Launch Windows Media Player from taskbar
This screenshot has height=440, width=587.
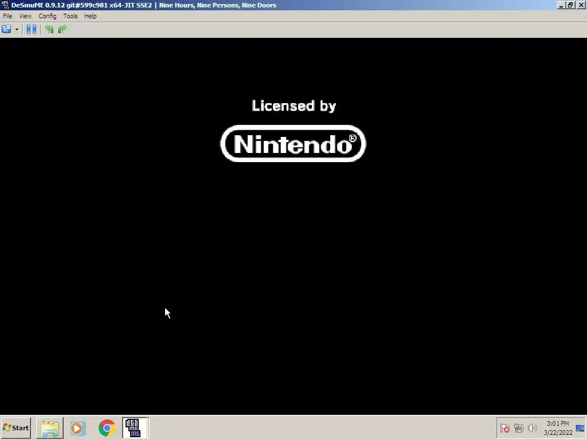(78, 427)
